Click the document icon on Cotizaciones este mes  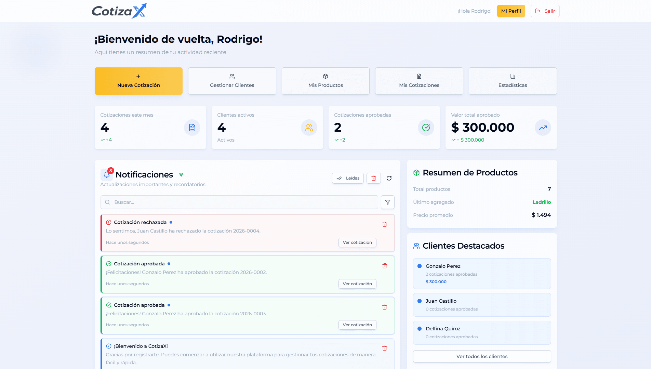192,127
